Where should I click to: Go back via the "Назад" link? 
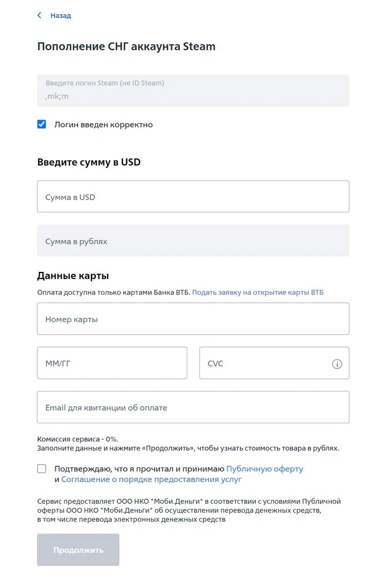click(x=60, y=15)
